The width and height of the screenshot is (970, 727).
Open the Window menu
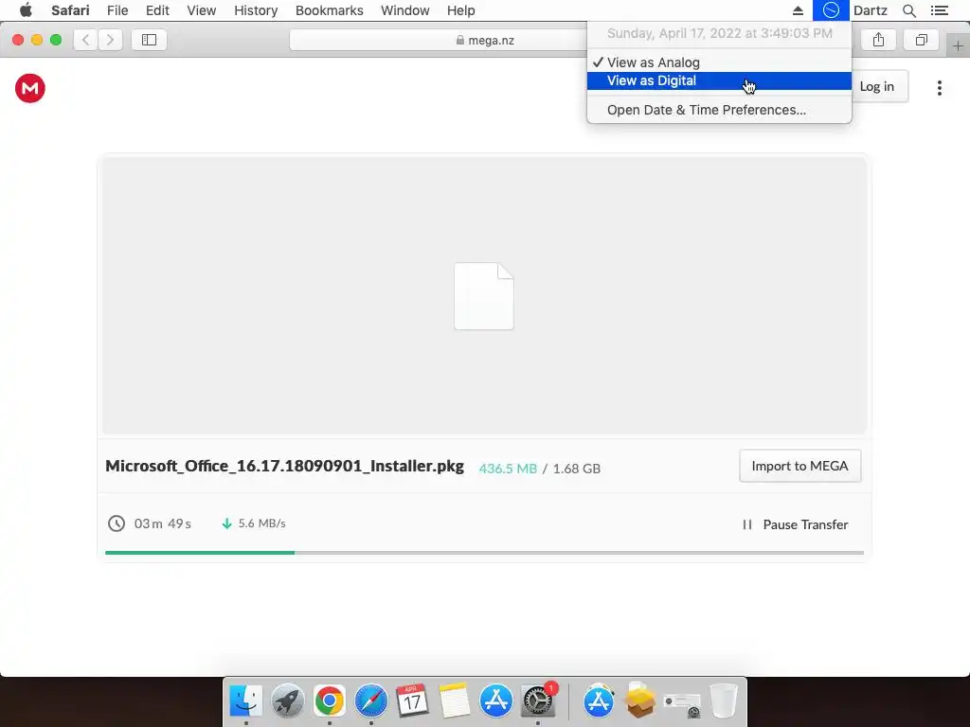pyautogui.click(x=405, y=10)
